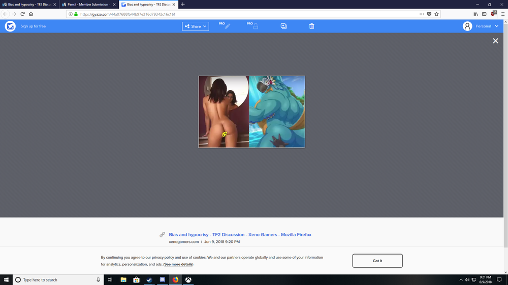
Task: Click the PRO lock privacy icon
Action: 252,26
